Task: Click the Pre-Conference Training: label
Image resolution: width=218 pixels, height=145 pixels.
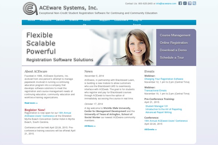Action: click(160, 99)
